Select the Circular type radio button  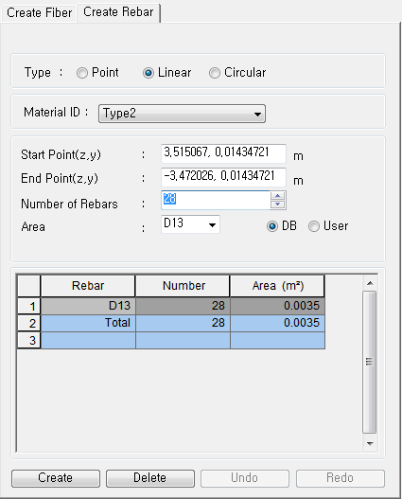[215, 73]
